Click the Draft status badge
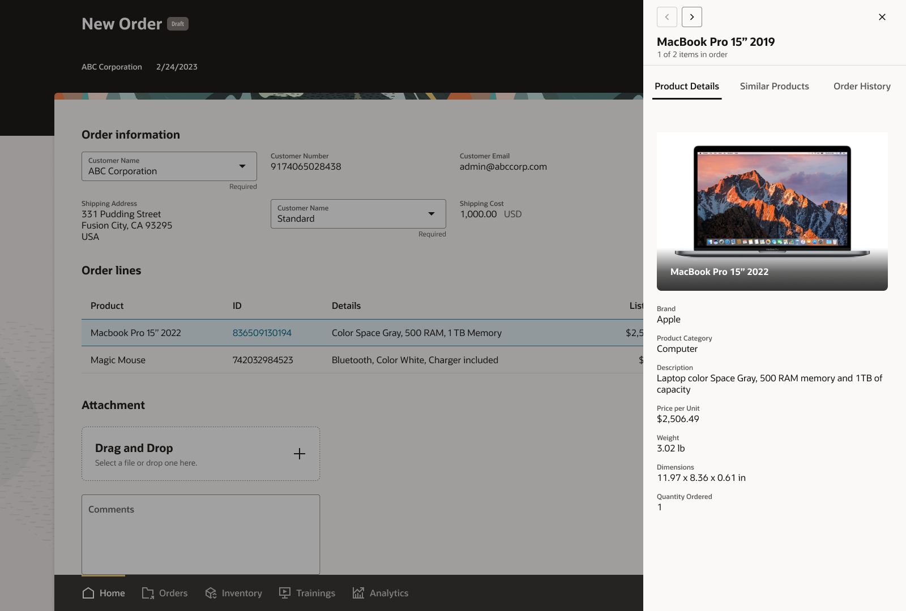 (178, 24)
